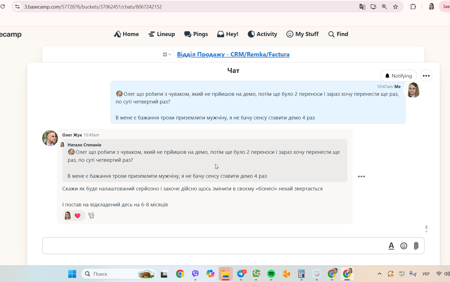Go to Home in Basecamp navigation
Viewport: 450px width, 282px height.
[x=126, y=34]
